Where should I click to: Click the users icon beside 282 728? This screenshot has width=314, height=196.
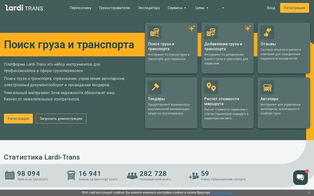pyautogui.click(x=132, y=175)
